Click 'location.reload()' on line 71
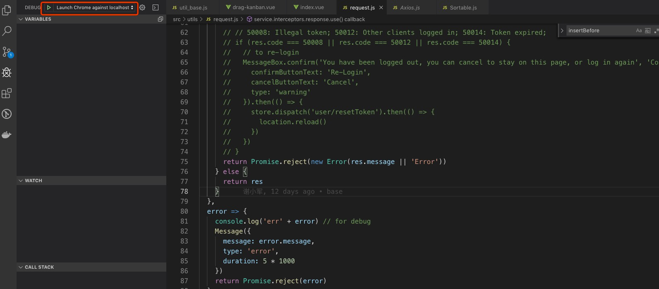This screenshot has height=289, width=659. point(293,122)
